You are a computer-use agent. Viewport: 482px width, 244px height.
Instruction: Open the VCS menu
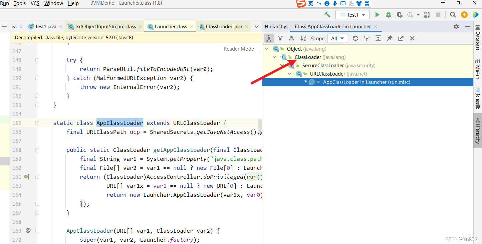click(35, 3)
